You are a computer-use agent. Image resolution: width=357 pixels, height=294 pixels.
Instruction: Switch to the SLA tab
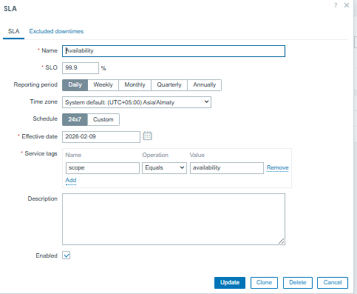point(13,32)
